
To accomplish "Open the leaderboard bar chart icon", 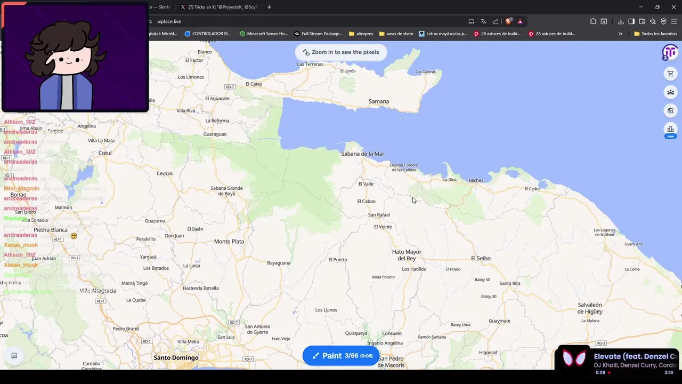I will point(670,129).
